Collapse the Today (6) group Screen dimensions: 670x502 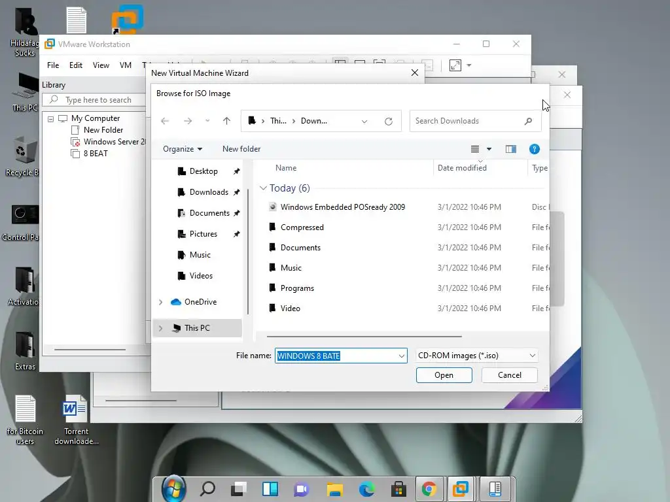pyautogui.click(x=263, y=188)
